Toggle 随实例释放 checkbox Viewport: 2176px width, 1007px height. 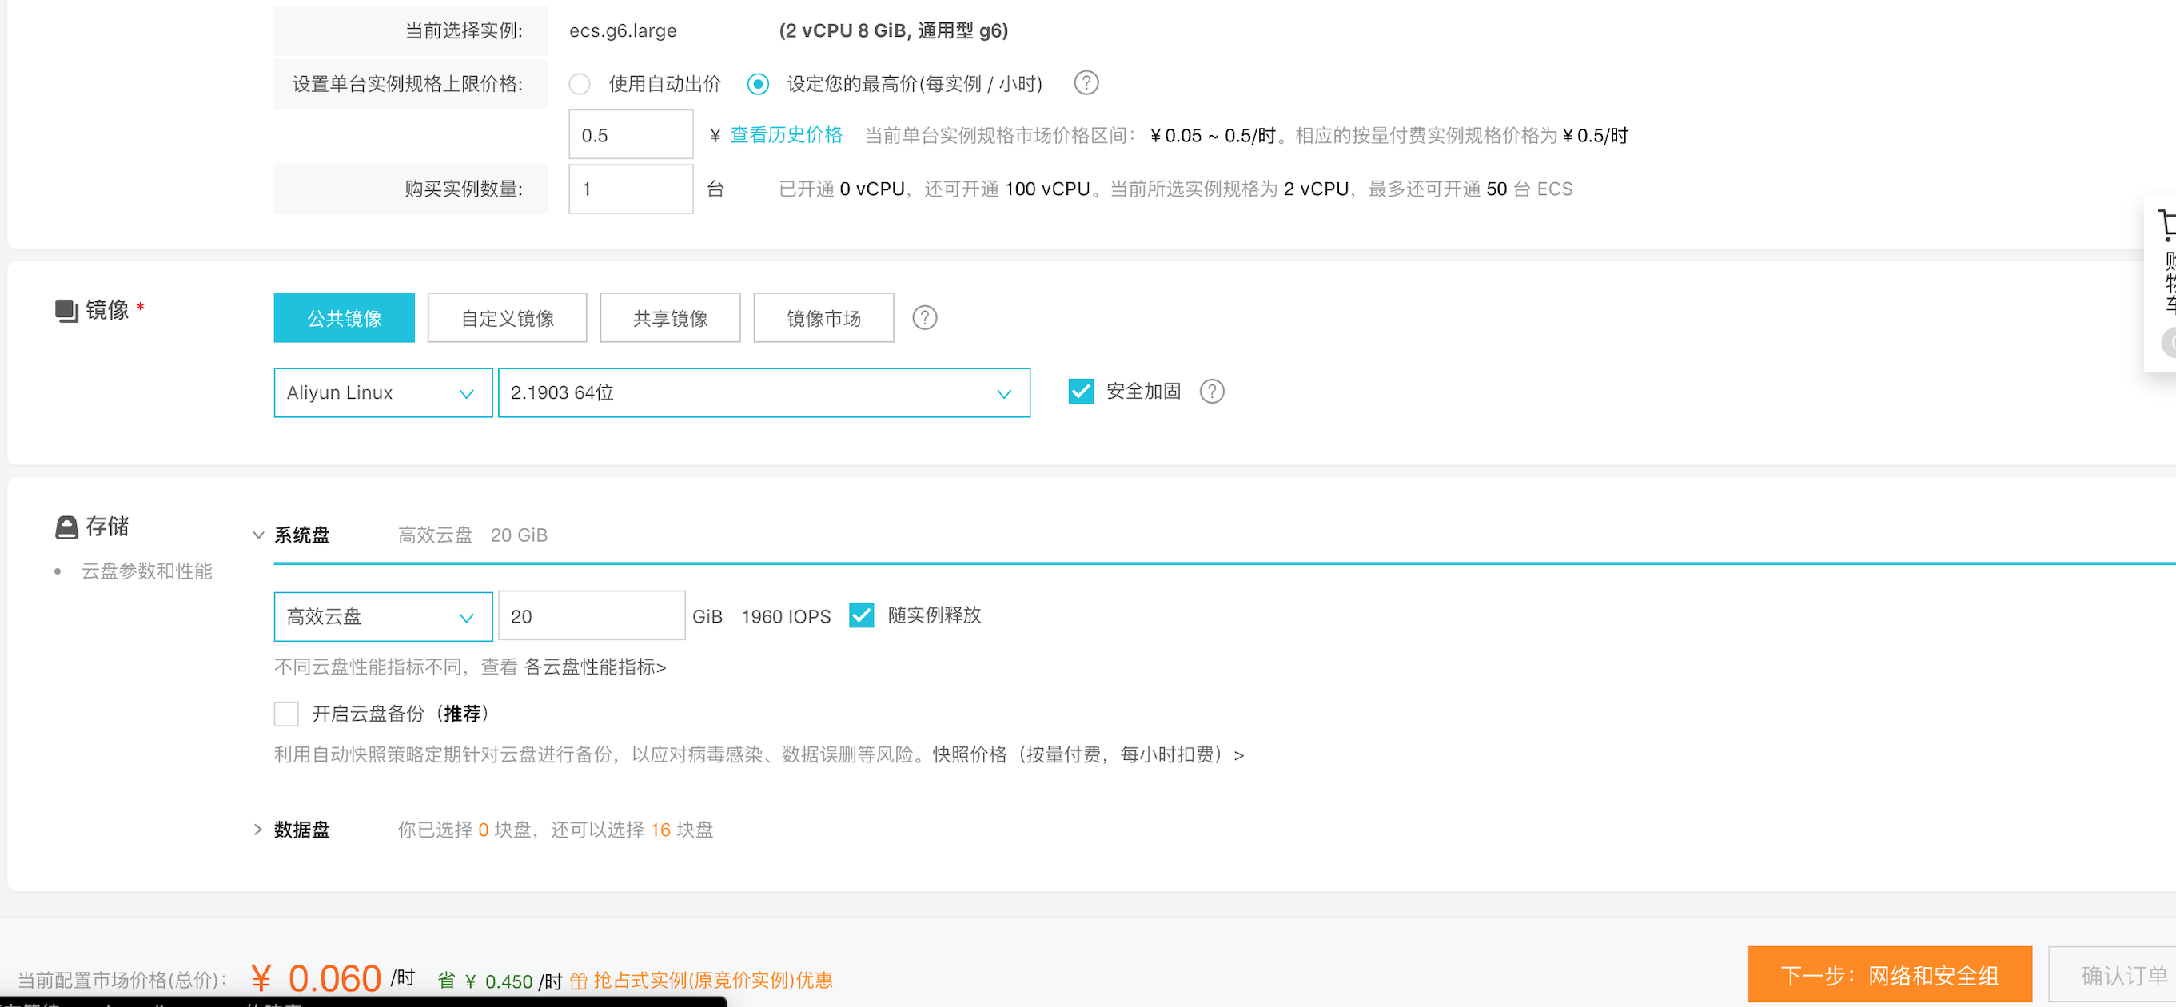(861, 615)
